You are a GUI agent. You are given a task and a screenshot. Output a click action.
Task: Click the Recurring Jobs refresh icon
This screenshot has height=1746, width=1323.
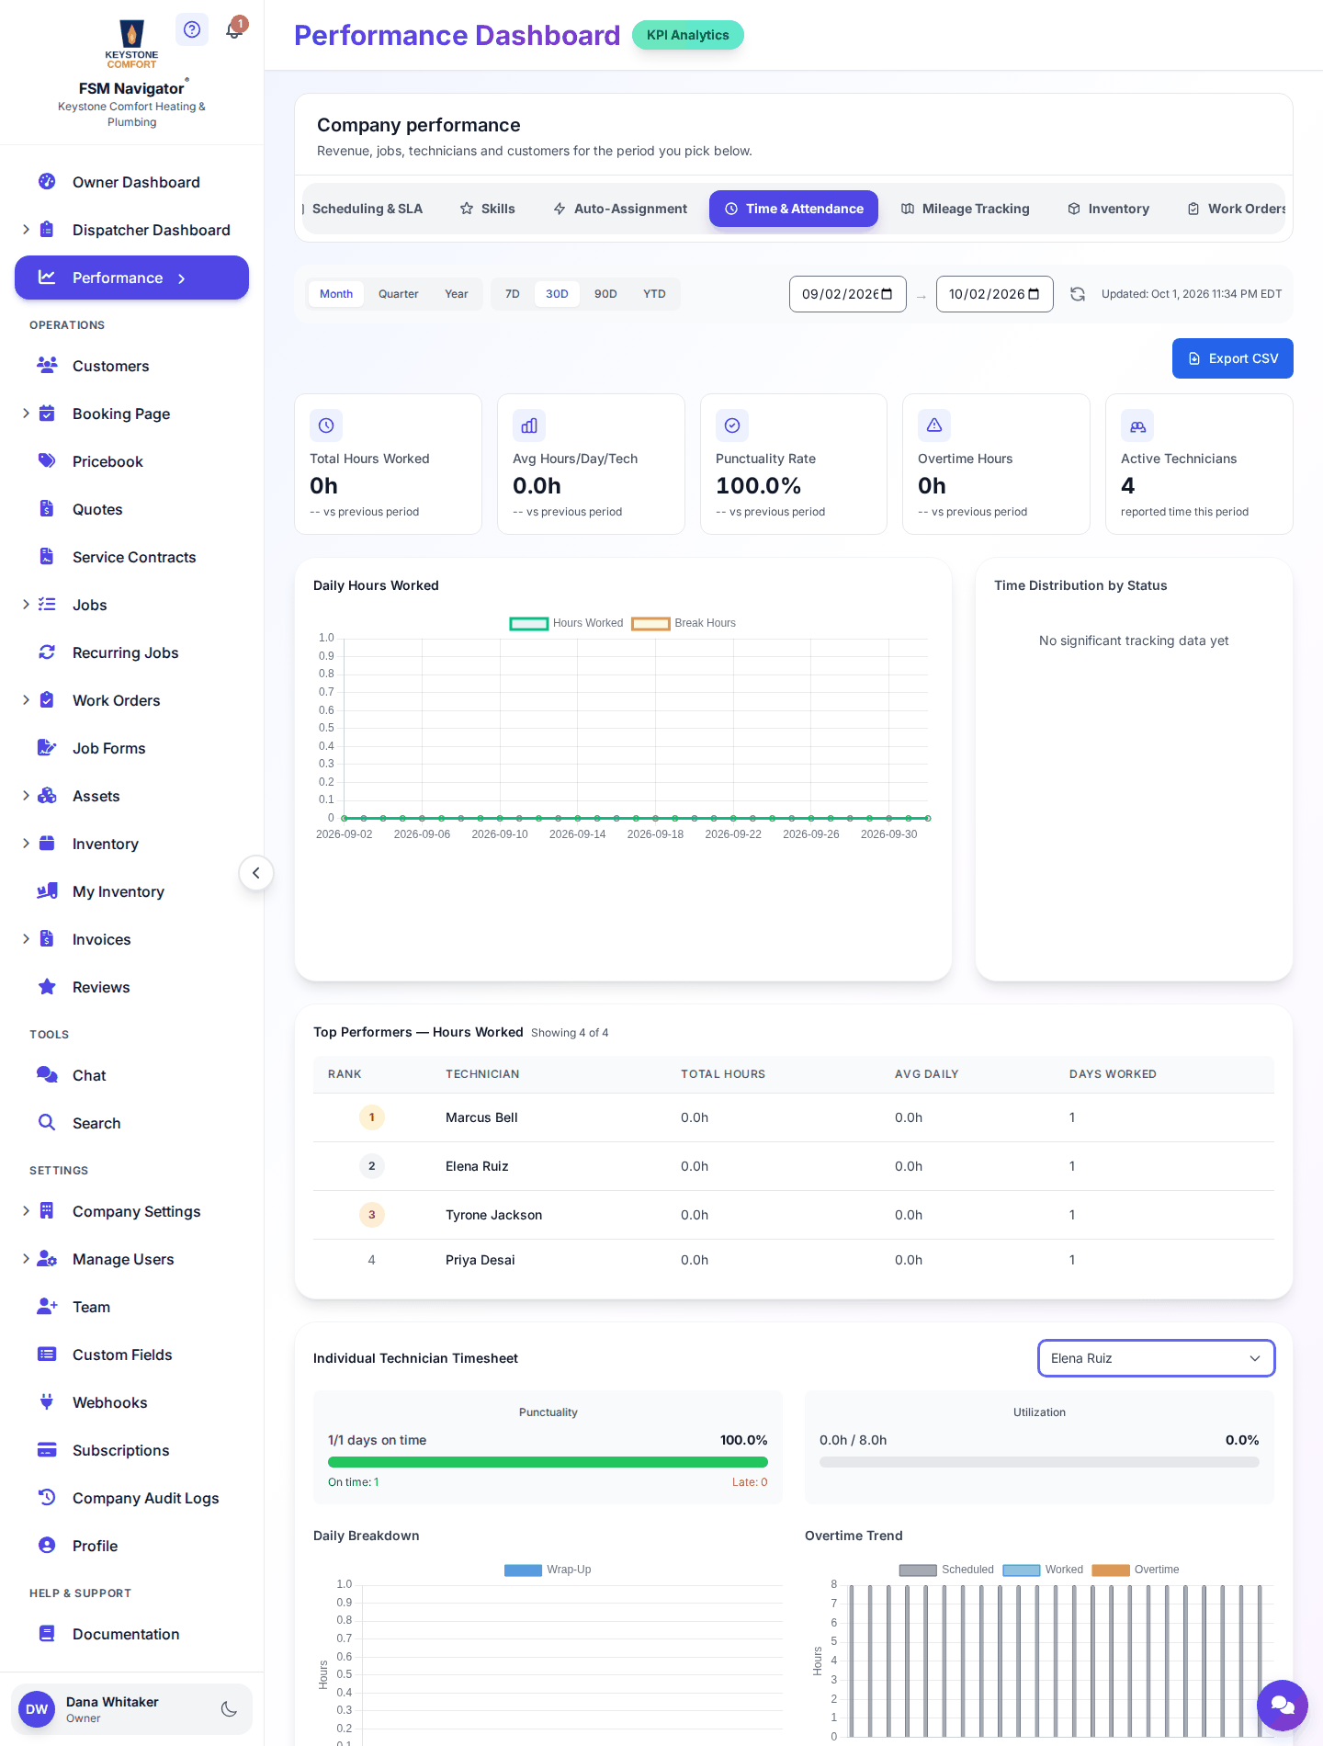(x=47, y=652)
